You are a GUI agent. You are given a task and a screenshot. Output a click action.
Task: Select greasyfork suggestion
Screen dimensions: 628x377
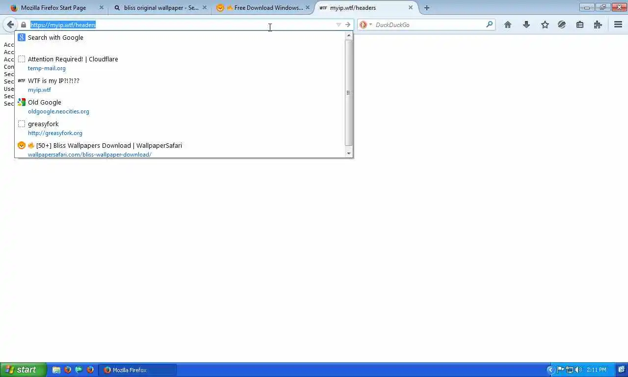(180, 128)
